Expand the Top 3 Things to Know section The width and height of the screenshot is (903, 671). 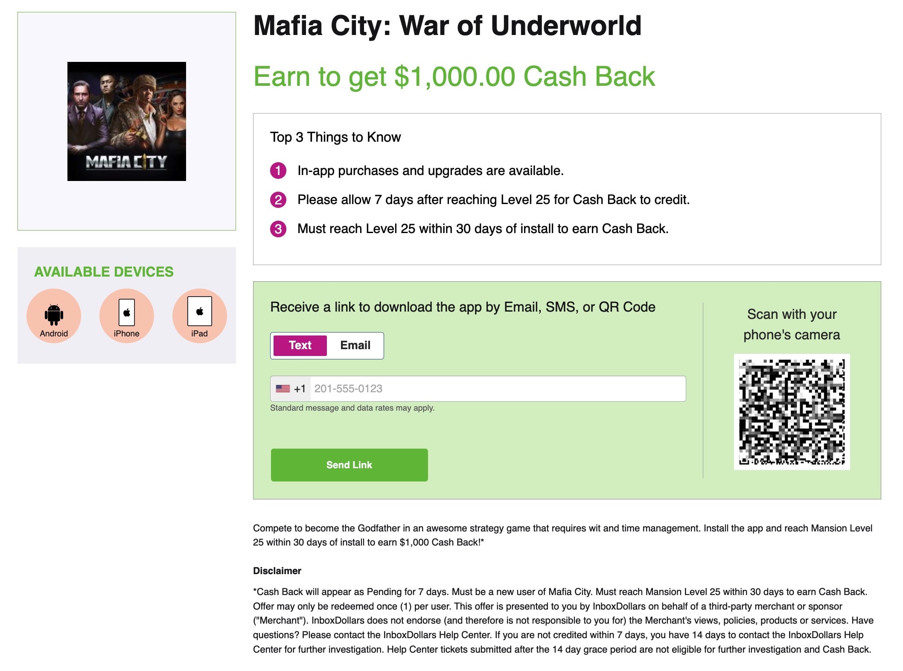coord(335,137)
